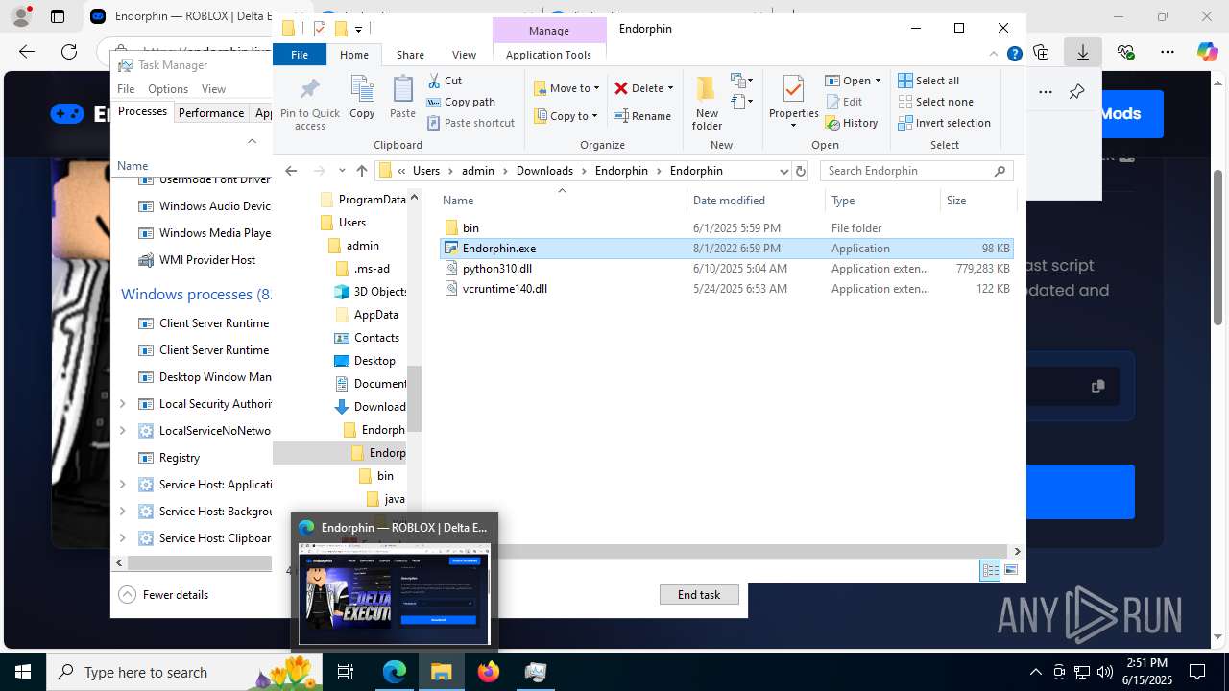This screenshot has height=691, width=1229.
Task: Switch to the View ribbon tab
Action: [464, 55]
